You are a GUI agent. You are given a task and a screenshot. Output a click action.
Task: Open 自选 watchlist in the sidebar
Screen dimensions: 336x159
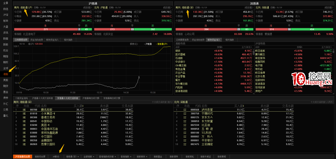6,9
